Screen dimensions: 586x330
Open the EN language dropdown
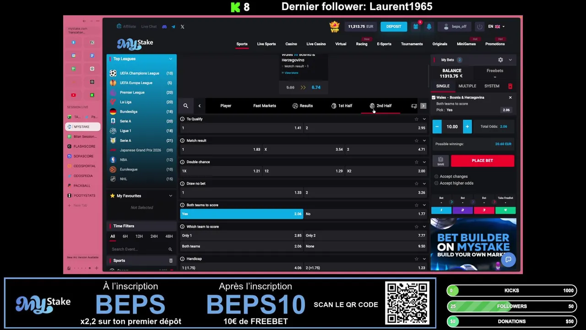pos(496,27)
